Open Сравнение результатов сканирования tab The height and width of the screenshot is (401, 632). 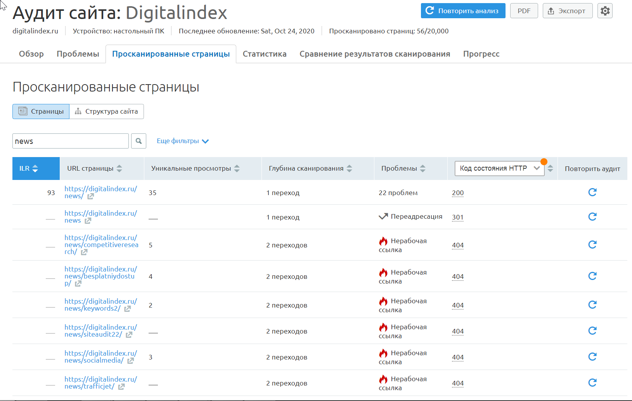pos(375,54)
